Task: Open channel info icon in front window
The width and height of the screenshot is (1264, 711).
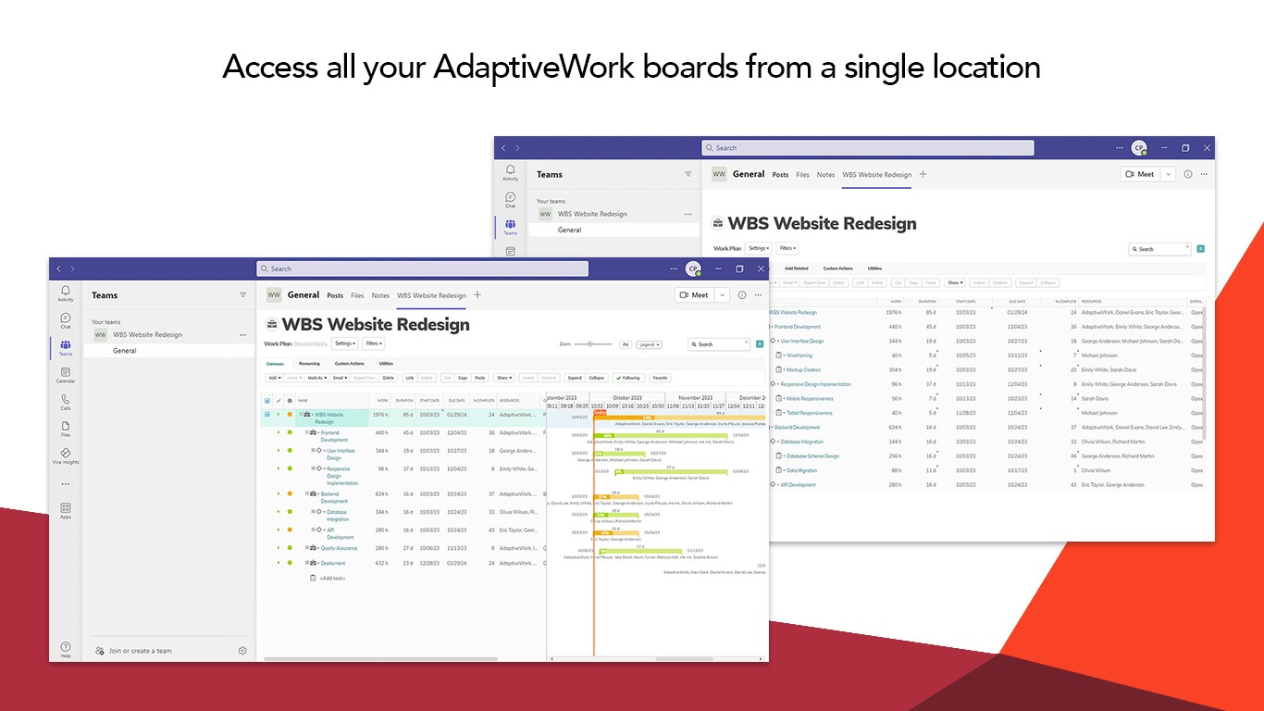Action: [x=742, y=295]
